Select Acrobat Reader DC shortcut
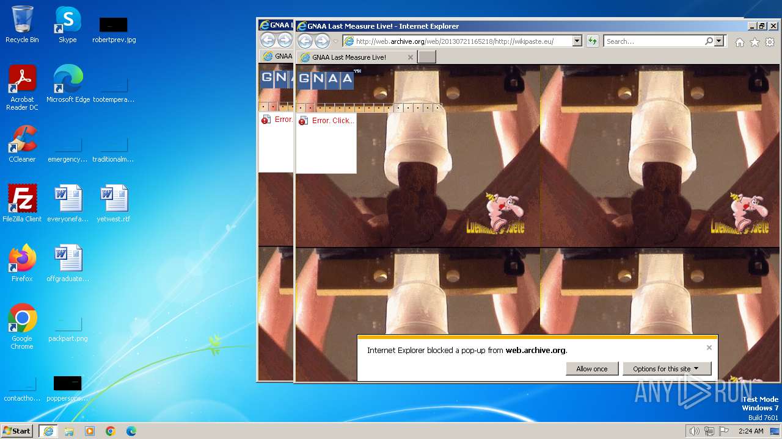The width and height of the screenshot is (782, 439). pos(22,88)
